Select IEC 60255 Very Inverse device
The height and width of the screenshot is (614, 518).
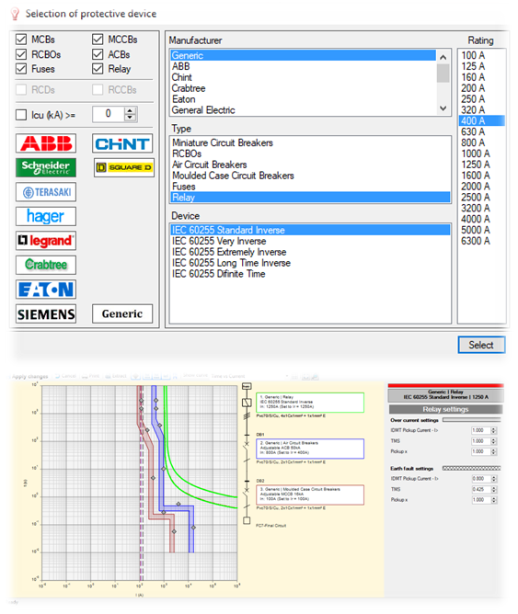click(310, 241)
